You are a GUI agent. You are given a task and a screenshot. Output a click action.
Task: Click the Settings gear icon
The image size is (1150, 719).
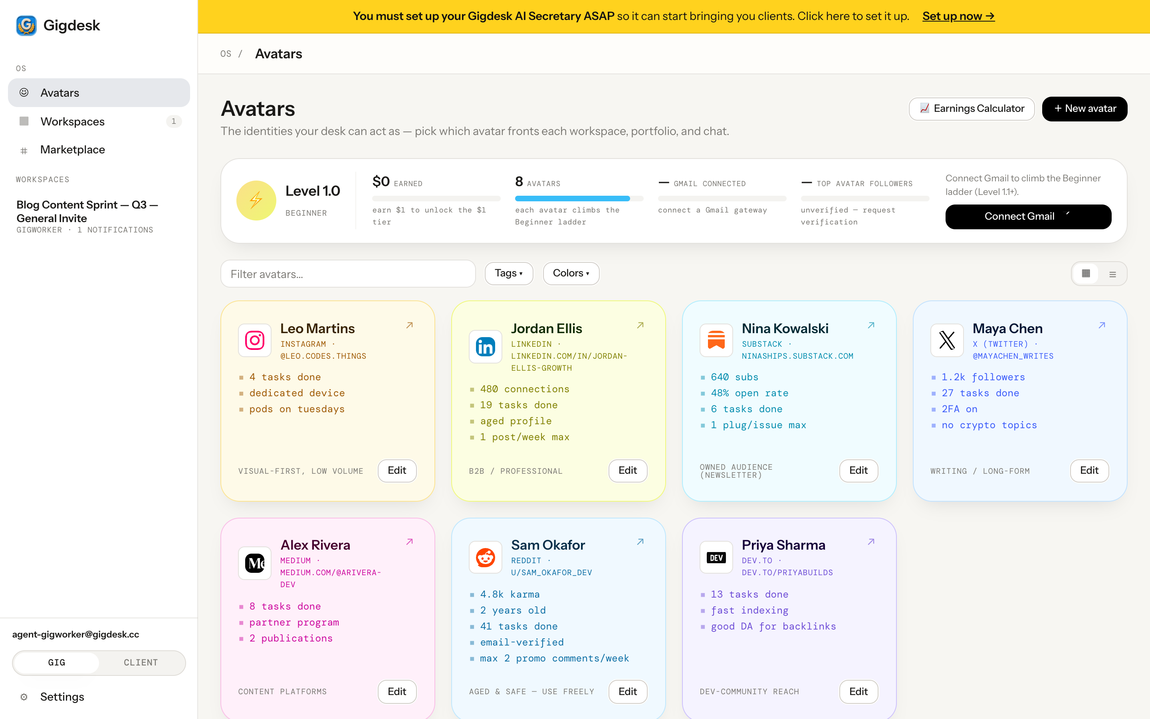[24, 697]
